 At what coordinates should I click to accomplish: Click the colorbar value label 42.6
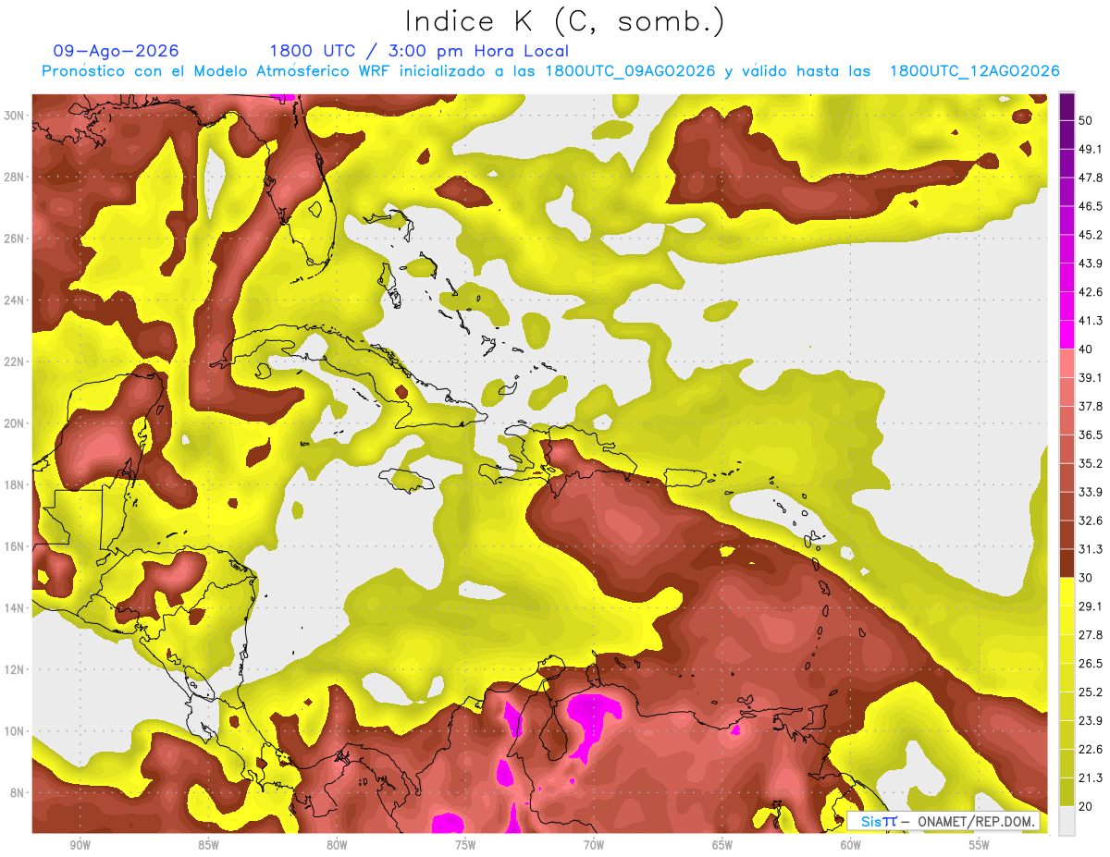coord(1091,292)
